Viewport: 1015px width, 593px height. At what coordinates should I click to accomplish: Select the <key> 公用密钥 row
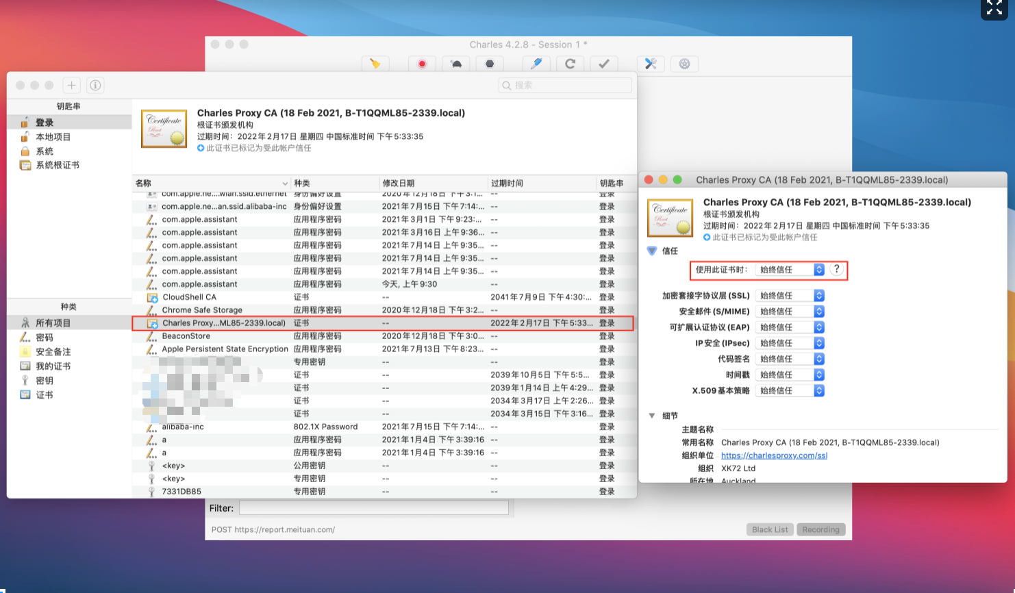(x=383, y=466)
